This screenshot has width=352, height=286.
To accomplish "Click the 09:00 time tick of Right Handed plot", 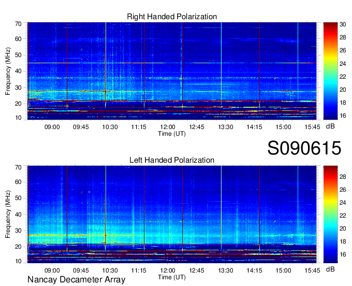I will [52, 127].
